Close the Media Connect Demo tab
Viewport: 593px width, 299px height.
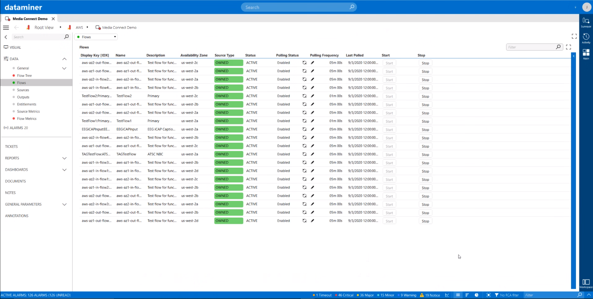coord(53,19)
